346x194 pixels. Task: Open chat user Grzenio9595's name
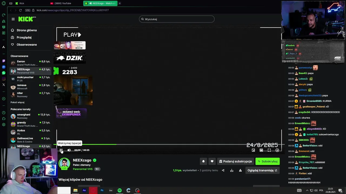click(314, 101)
